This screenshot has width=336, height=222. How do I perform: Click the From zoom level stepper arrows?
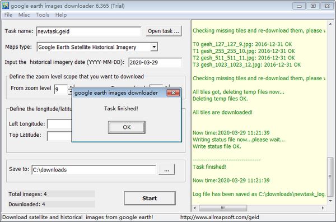pyautogui.click(x=71, y=90)
